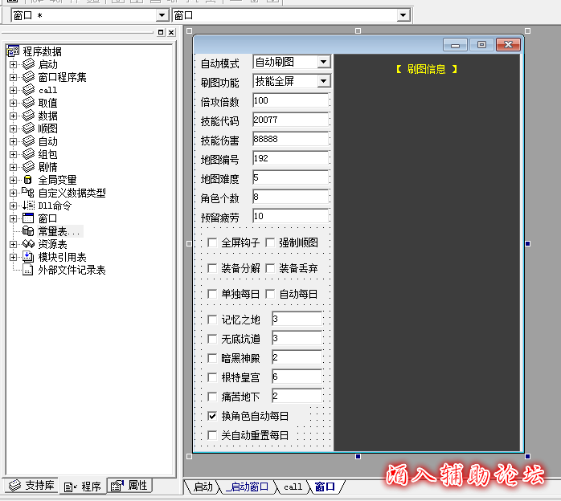Close the left panel using its X icon

pyautogui.click(x=171, y=32)
